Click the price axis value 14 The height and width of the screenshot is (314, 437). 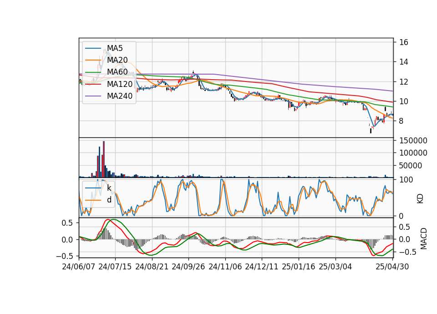click(404, 62)
